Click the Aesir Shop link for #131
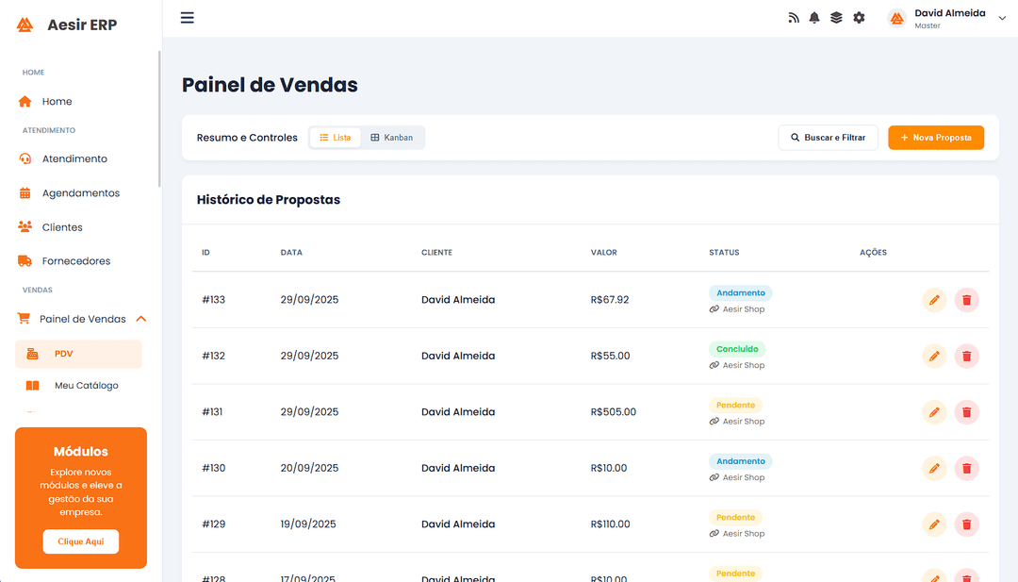Image resolution: width=1018 pixels, height=582 pixels. pos(743,422)
